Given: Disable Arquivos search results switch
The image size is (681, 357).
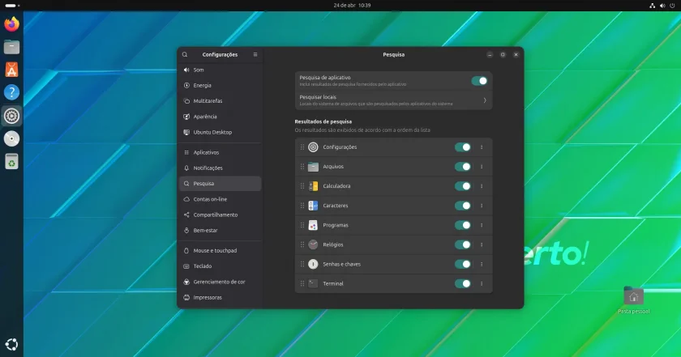Looking at the screenshot, I should click(463, 167).
